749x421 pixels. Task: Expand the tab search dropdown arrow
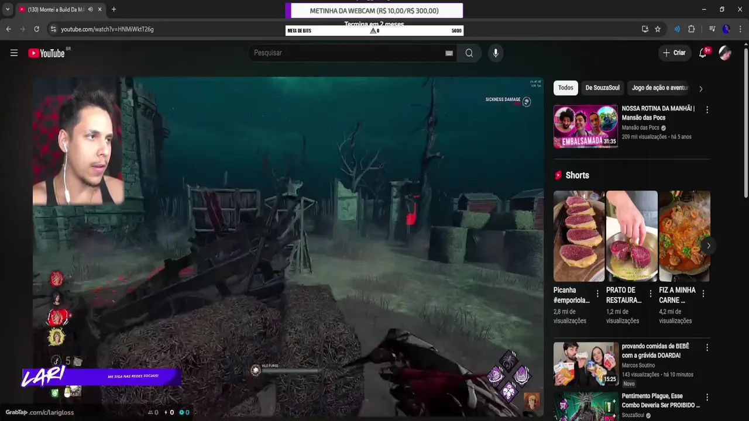point(8,9)
